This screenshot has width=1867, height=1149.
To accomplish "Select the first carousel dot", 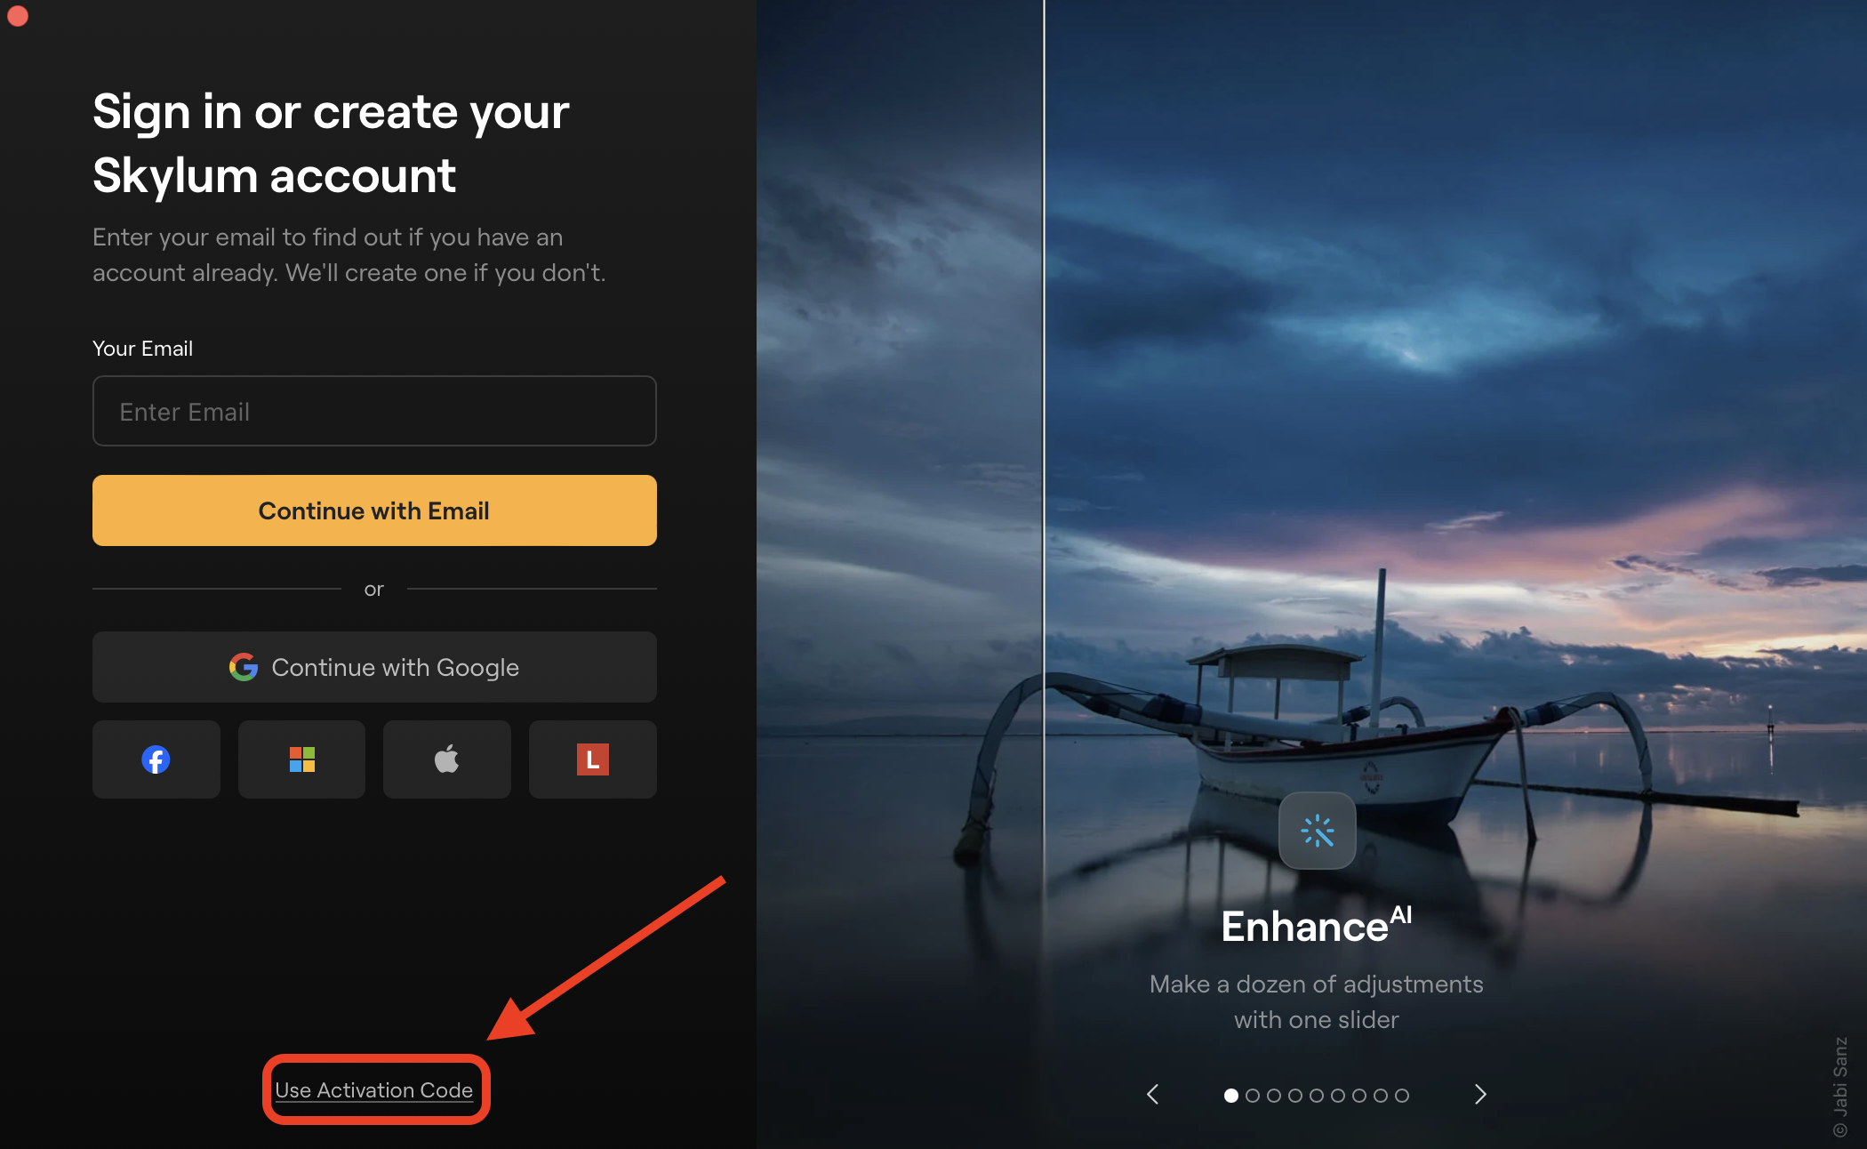I will (x=1231, y=1096).
